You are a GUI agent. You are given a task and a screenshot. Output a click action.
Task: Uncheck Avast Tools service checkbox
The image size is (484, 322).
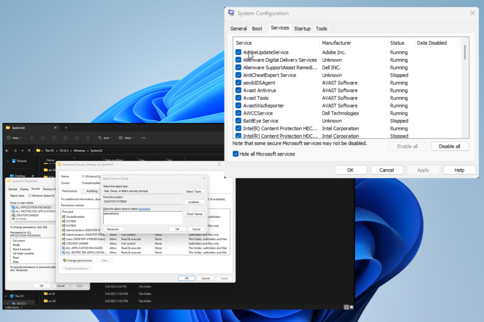[x=238, y=98]
